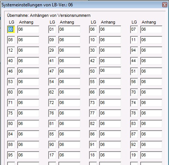The width and height of the screenshot is (169, 165).
Task: Focus the Anhang field beside LG 07
Action: [151, 30]
